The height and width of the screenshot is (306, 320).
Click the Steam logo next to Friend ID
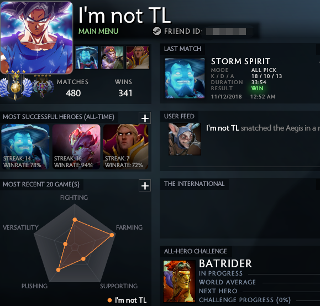click(x=157, y=31)
